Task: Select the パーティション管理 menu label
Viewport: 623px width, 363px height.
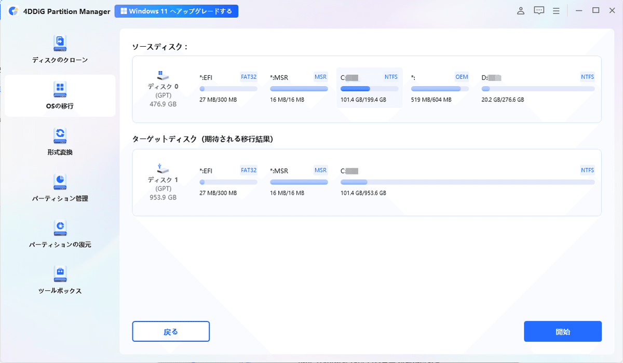Action: click(60, 198)
